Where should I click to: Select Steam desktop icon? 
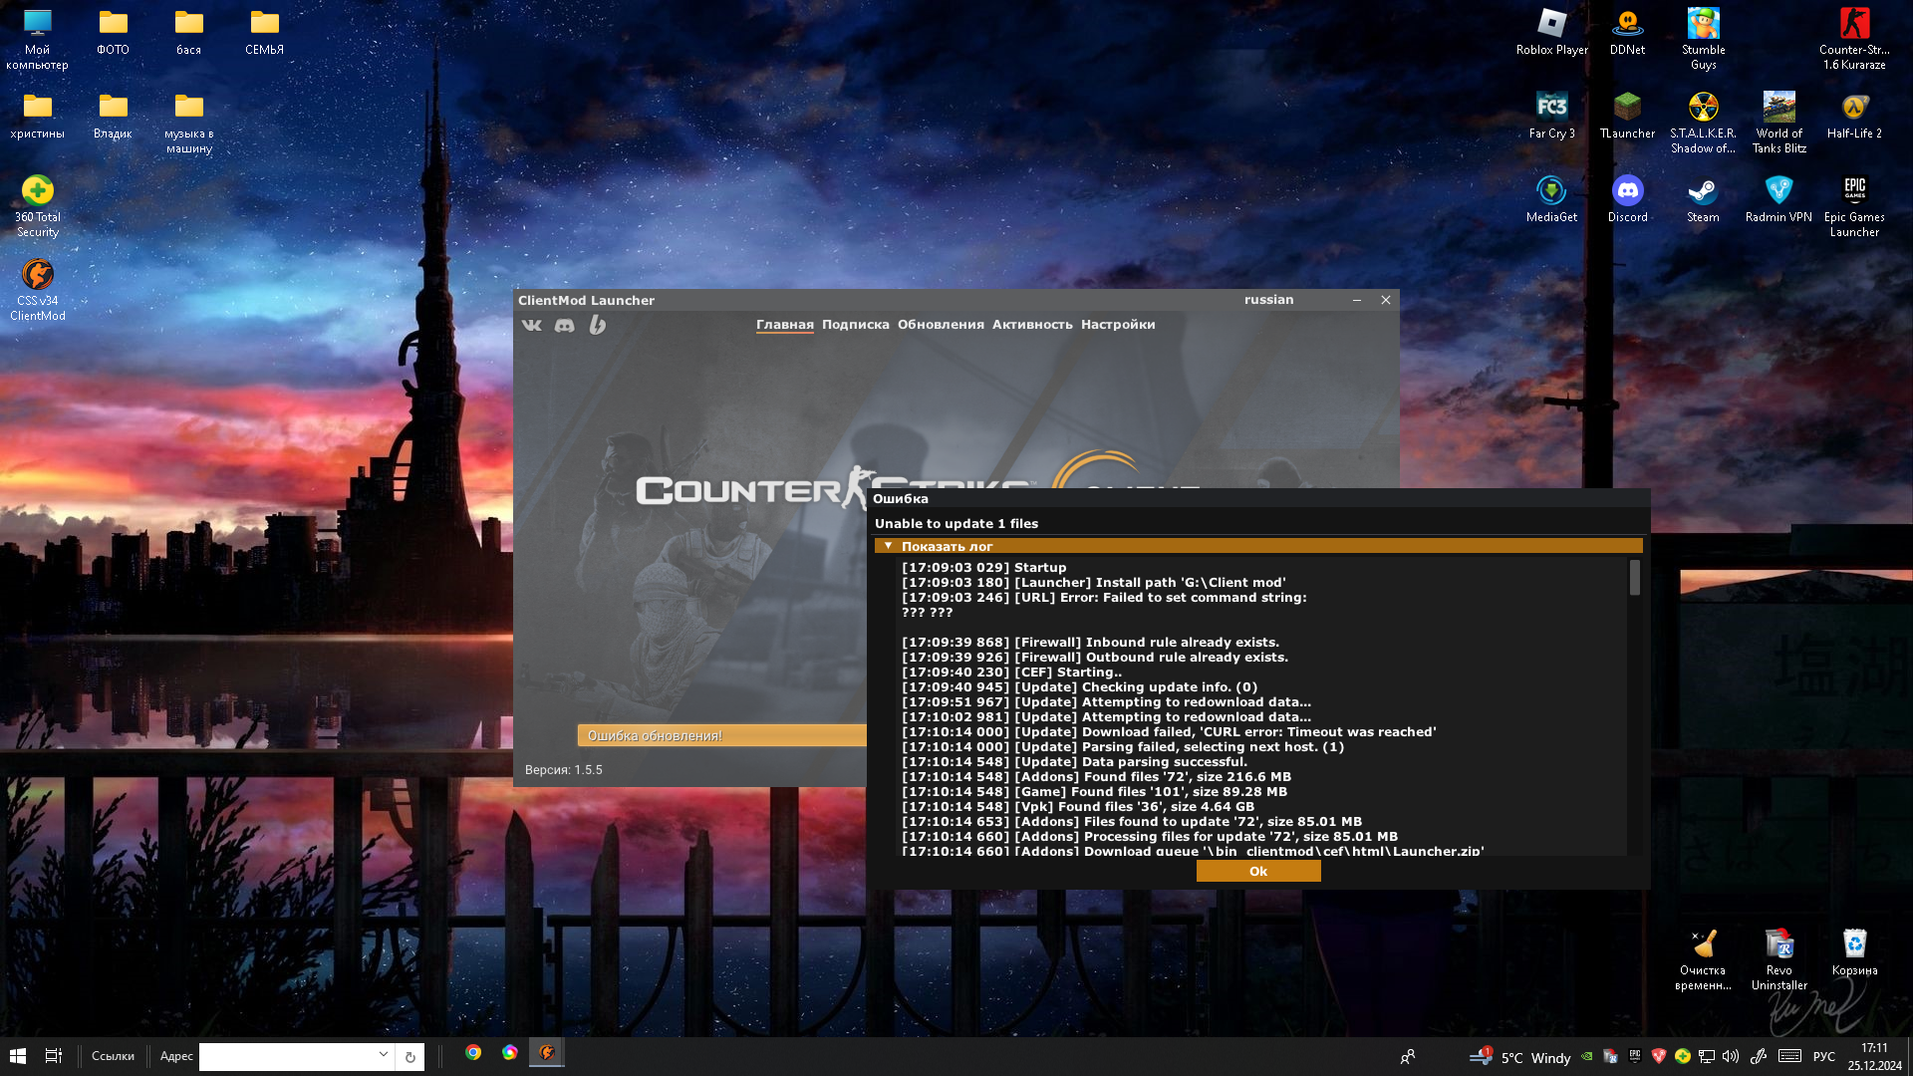pos(1704,199)
